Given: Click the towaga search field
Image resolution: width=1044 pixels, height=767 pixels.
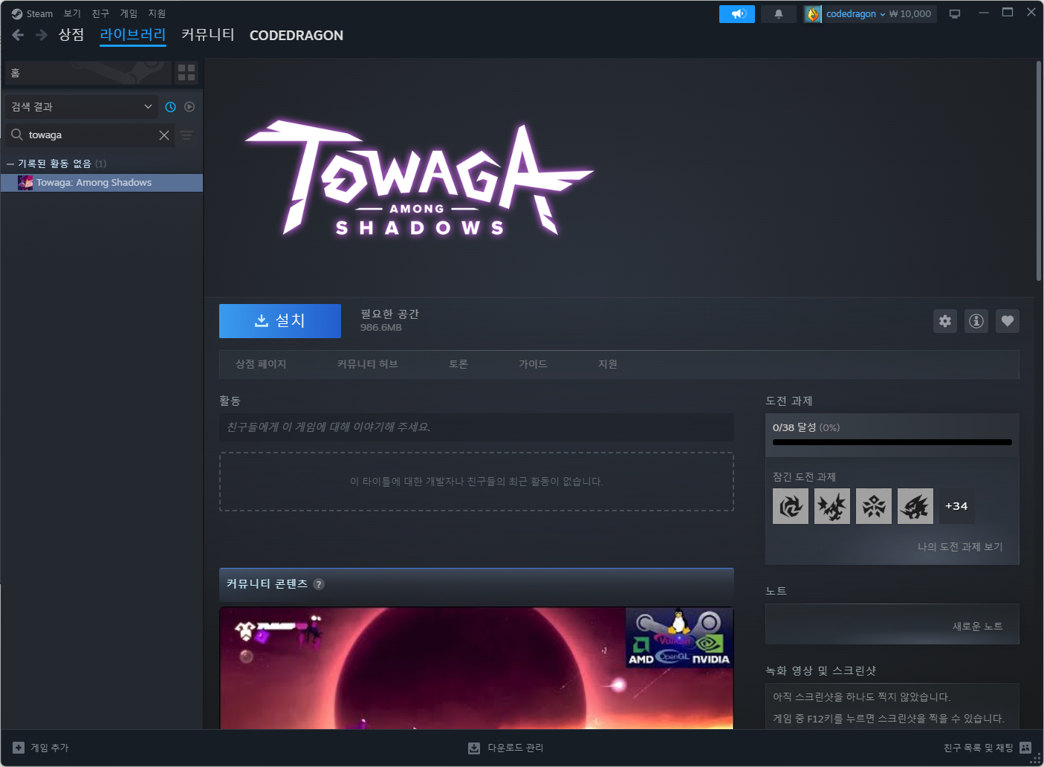Looking at the screenshot, I should [x=89, y=135].
